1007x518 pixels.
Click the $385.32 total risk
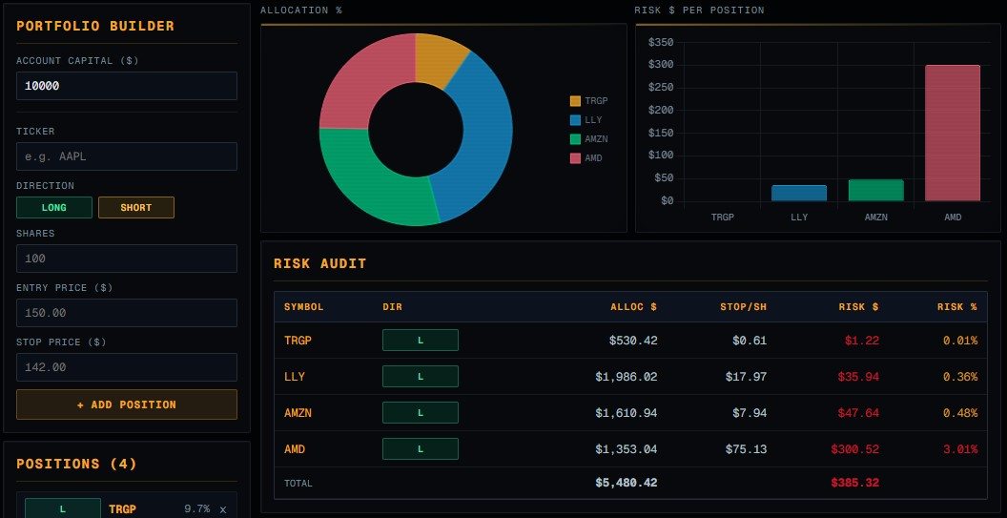click(854, 483)
